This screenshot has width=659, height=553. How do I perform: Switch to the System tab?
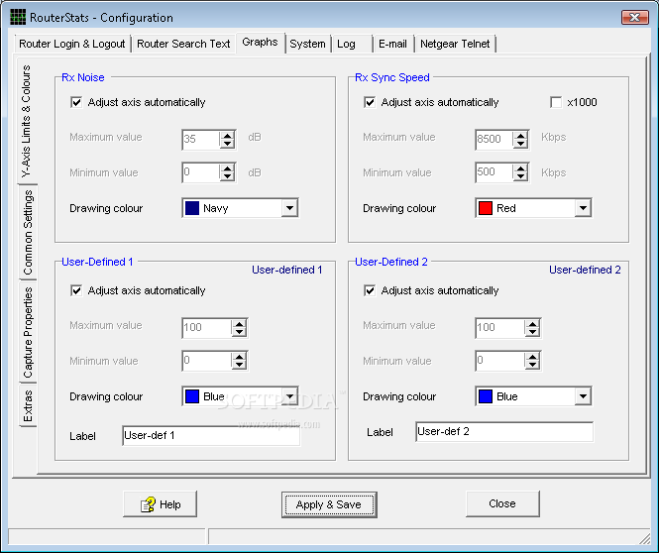[x=307, y=44]
